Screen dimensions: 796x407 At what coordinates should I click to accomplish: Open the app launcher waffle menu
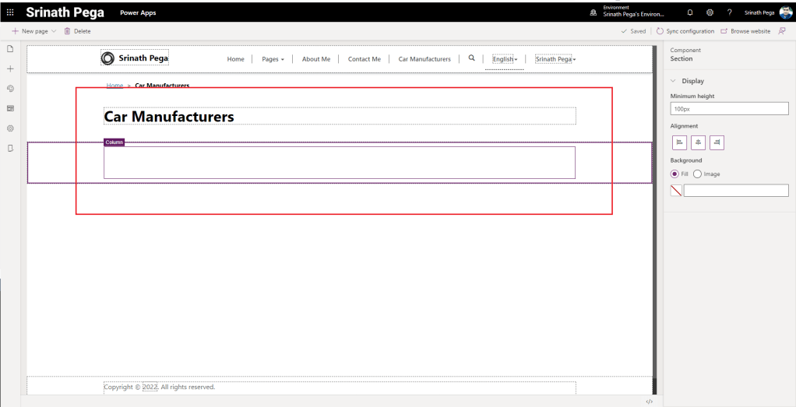click(x=10, y=12)
